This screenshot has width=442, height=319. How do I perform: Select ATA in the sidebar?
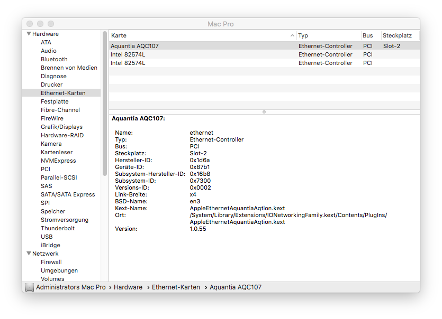(x=46, y=42)
